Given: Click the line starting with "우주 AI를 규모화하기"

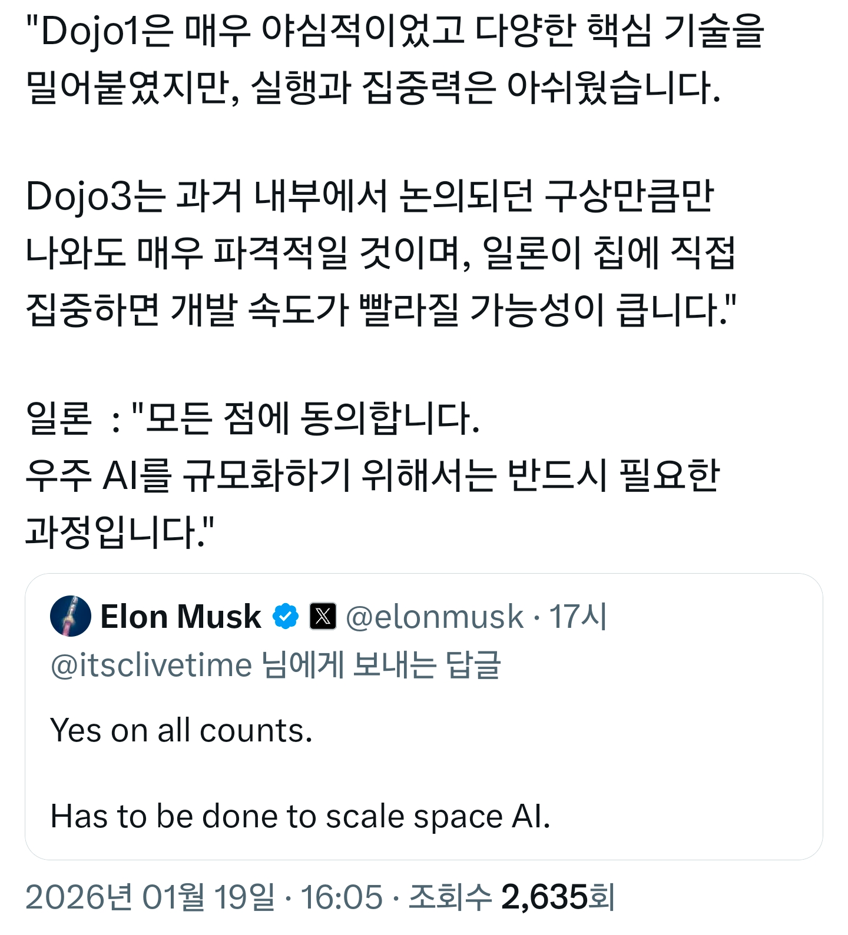Looking at the screenshot, I should (x=372, y=475).
